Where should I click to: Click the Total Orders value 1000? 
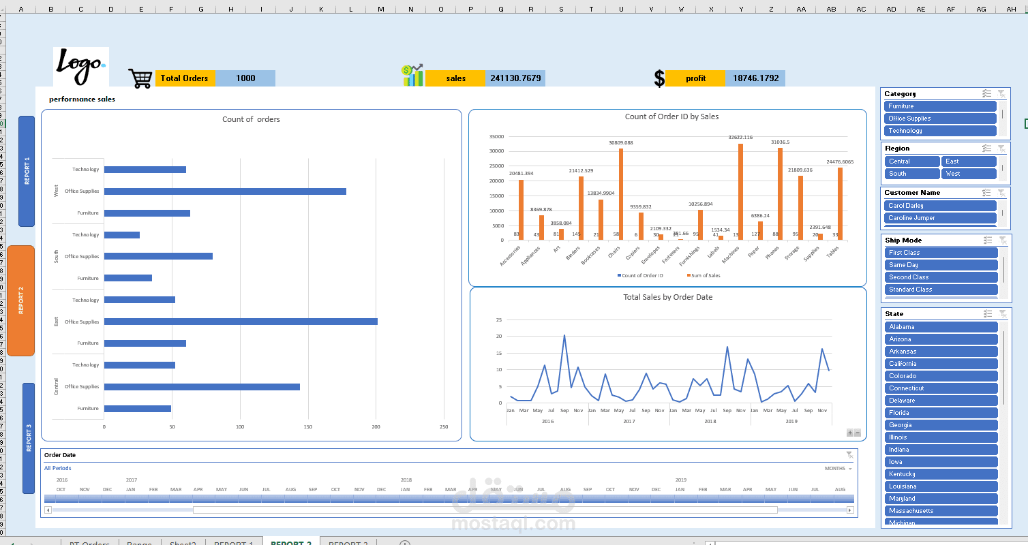pyautogui.click(x=245, y=78)
